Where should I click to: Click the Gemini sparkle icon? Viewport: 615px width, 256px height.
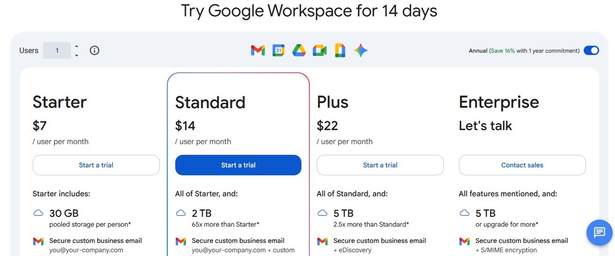pos(361,50)
